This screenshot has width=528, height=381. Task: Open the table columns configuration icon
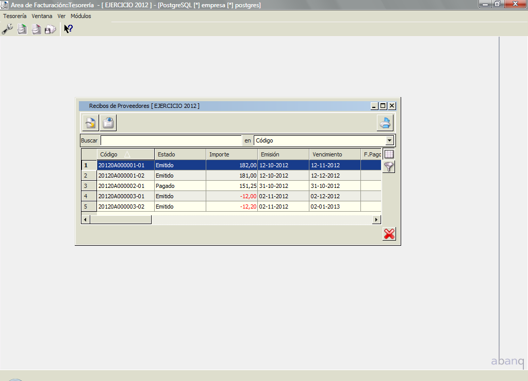pos(389,154)
